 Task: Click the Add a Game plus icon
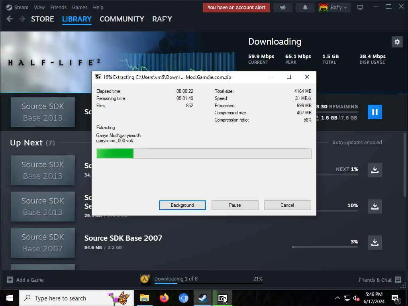(10, 280)
